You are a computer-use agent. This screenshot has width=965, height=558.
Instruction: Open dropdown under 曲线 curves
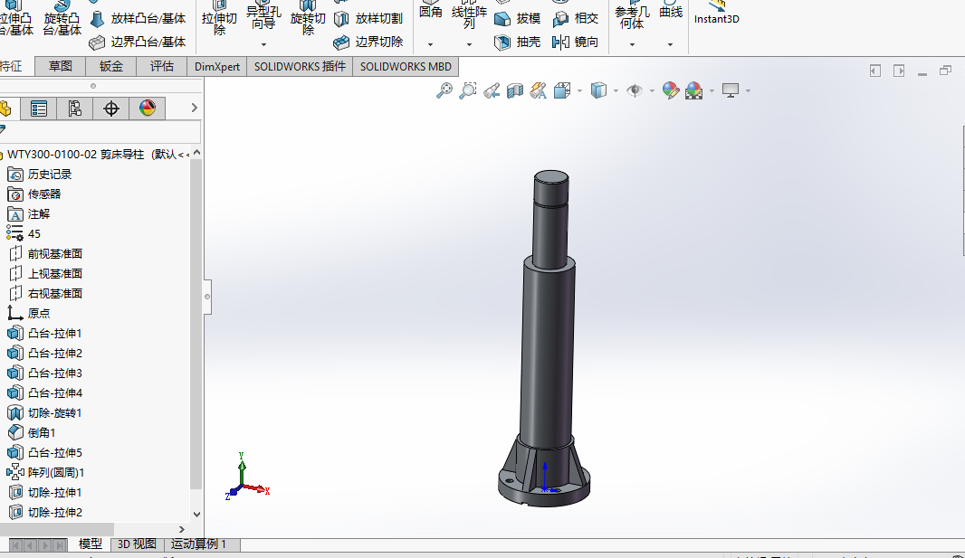pos(670,44)
